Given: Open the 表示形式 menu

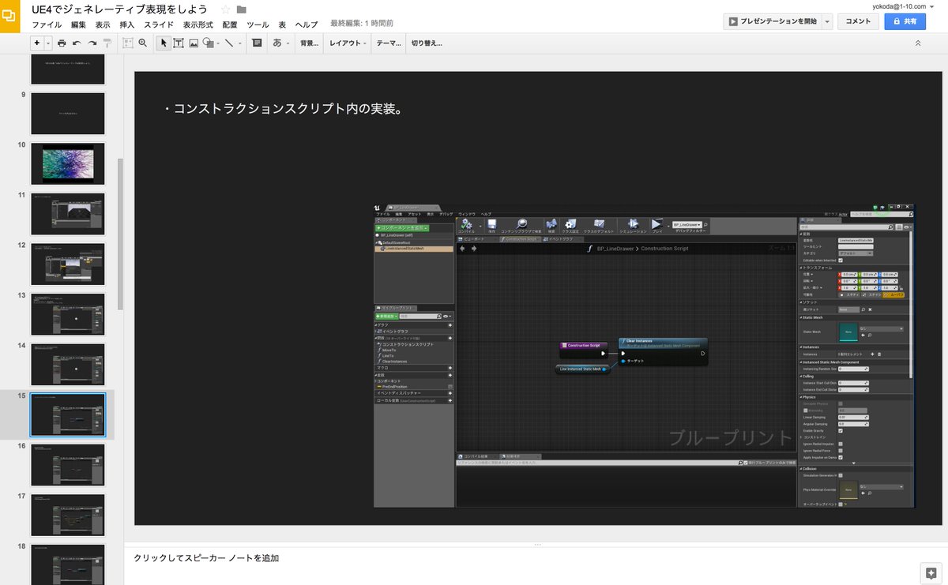Looking at the screenshot, I should click(x=198, y=24).
